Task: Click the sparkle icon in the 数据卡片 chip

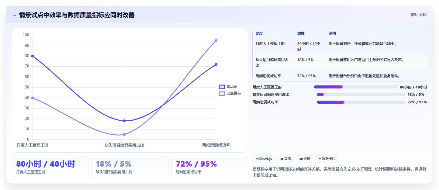Action: [320, 159]
